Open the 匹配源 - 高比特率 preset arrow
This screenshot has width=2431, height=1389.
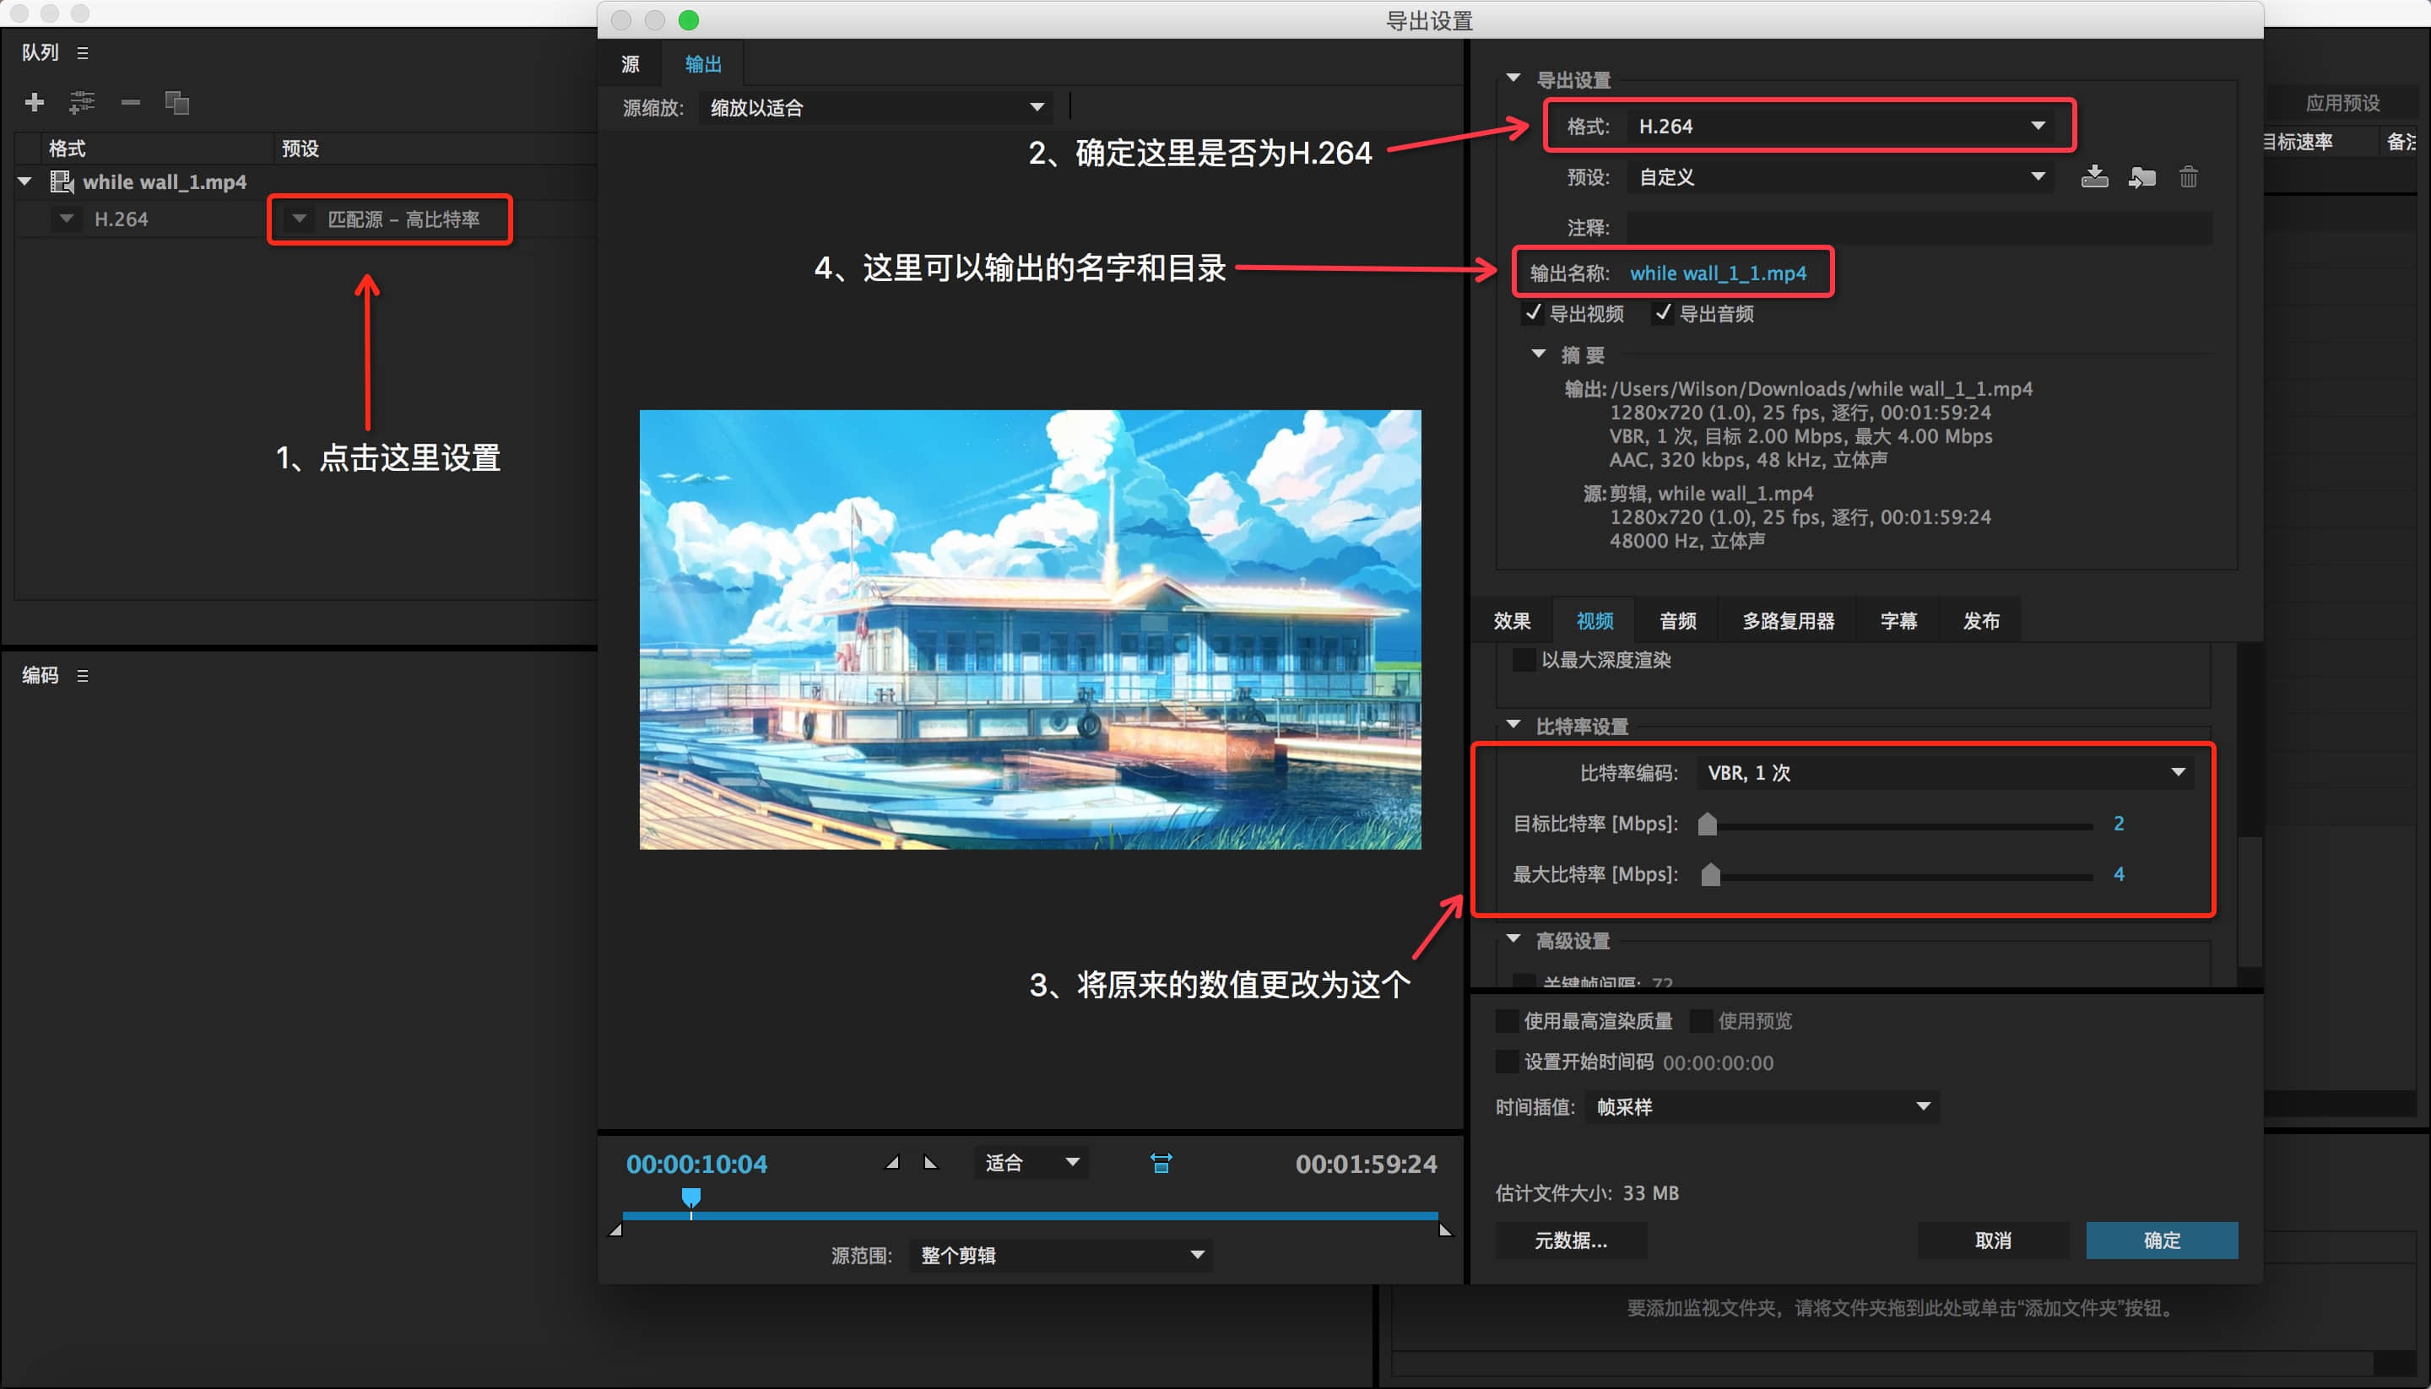(x=300, y=219)
